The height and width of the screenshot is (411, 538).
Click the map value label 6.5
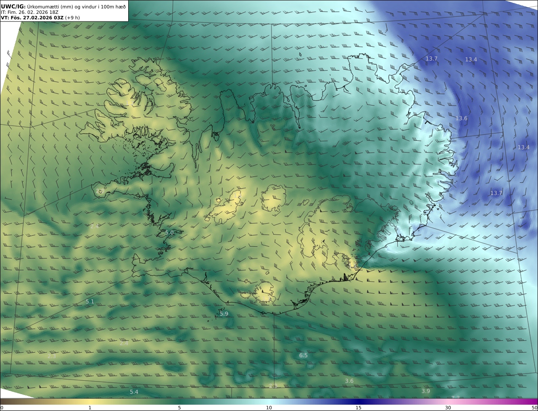point(303,355)
